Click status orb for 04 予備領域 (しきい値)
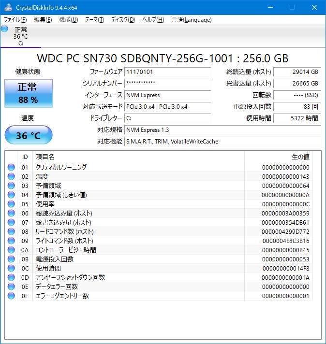The width and height of the screenshot is (326, 344). click(x=11, y=195)
